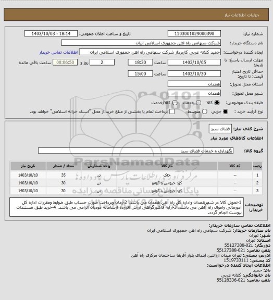Click the واحد شمارش column header
Screen dimensions: 273x300
[x=99, y=166]
